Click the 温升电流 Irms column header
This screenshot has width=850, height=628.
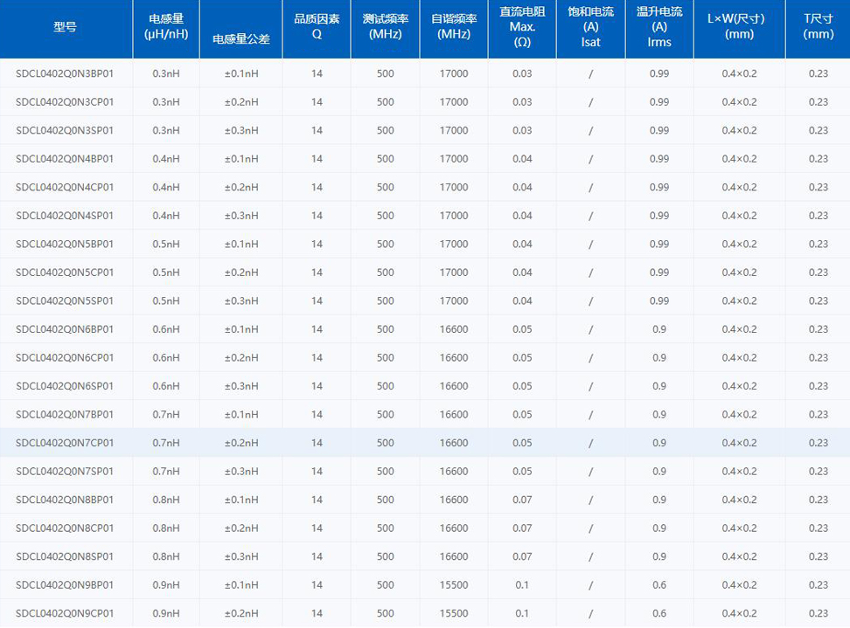(658, 27)
